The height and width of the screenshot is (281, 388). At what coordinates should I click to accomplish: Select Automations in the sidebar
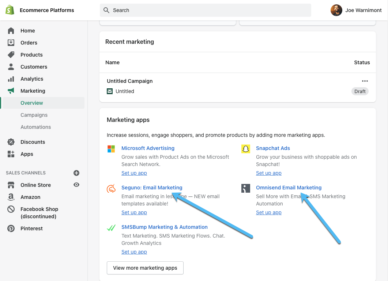tap(35, 127)
